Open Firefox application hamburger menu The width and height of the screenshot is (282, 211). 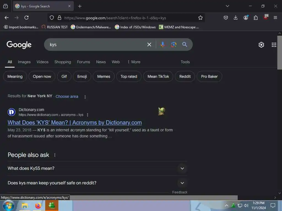point(275,18)
